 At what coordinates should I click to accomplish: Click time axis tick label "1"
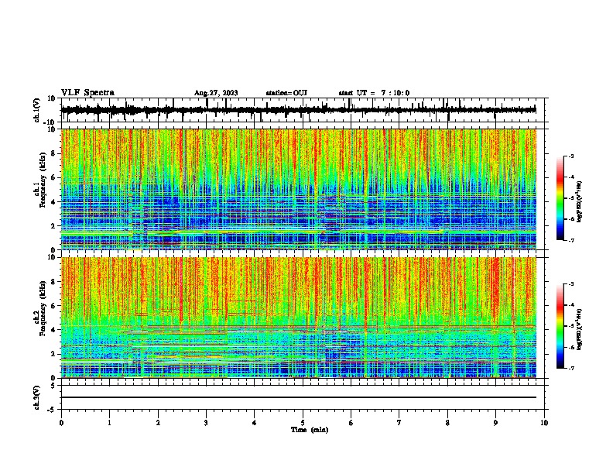(110, 423)
